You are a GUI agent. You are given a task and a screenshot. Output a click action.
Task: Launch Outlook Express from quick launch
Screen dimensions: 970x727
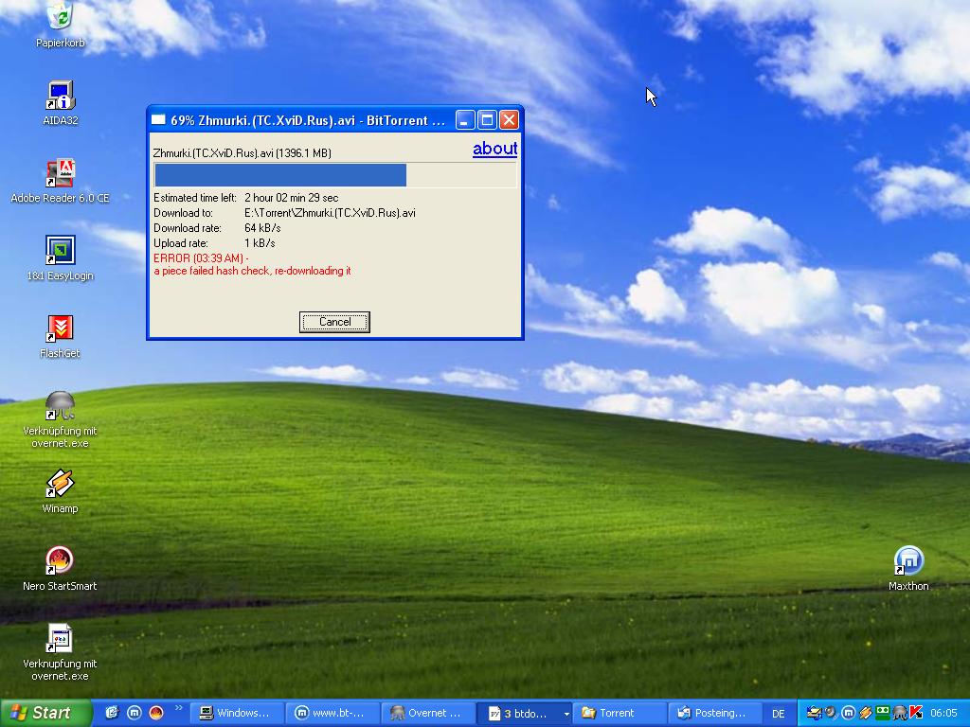pyautogui.click(x=112, y=713)
